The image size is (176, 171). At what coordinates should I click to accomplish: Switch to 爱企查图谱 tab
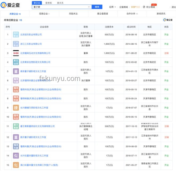coord(102,14)
